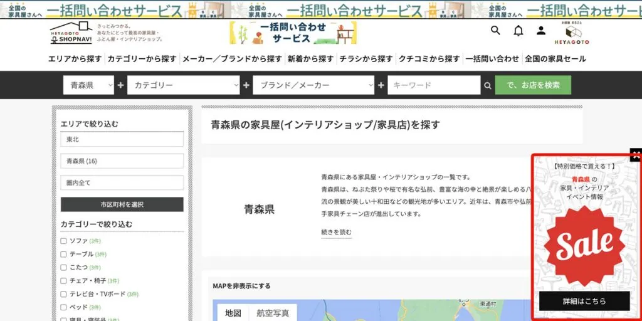
Task: Open notifications bell icon
Action: point(518,31)
